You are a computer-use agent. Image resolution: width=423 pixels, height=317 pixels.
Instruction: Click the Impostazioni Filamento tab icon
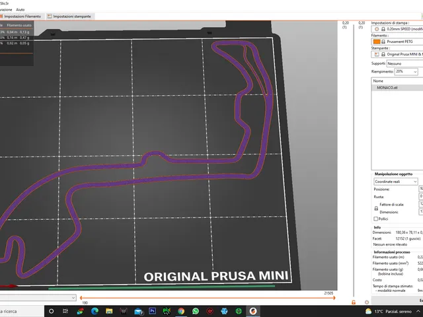(1, 17)
